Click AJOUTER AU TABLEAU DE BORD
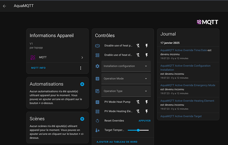228x145 pixels. click(117, 142)
